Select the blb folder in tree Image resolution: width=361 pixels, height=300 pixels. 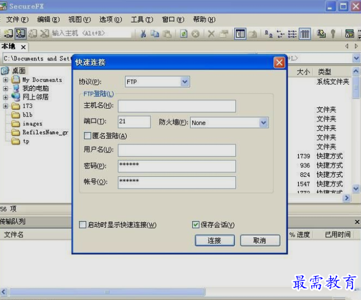coord(27,115)
